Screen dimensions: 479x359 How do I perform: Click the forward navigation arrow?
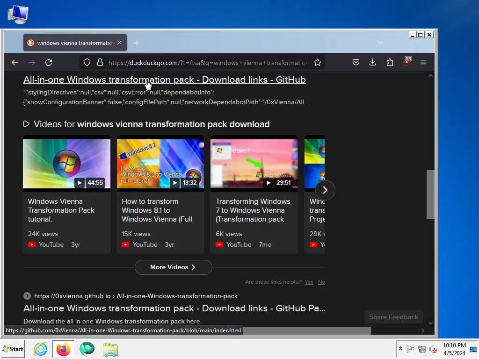click(32, 63)
